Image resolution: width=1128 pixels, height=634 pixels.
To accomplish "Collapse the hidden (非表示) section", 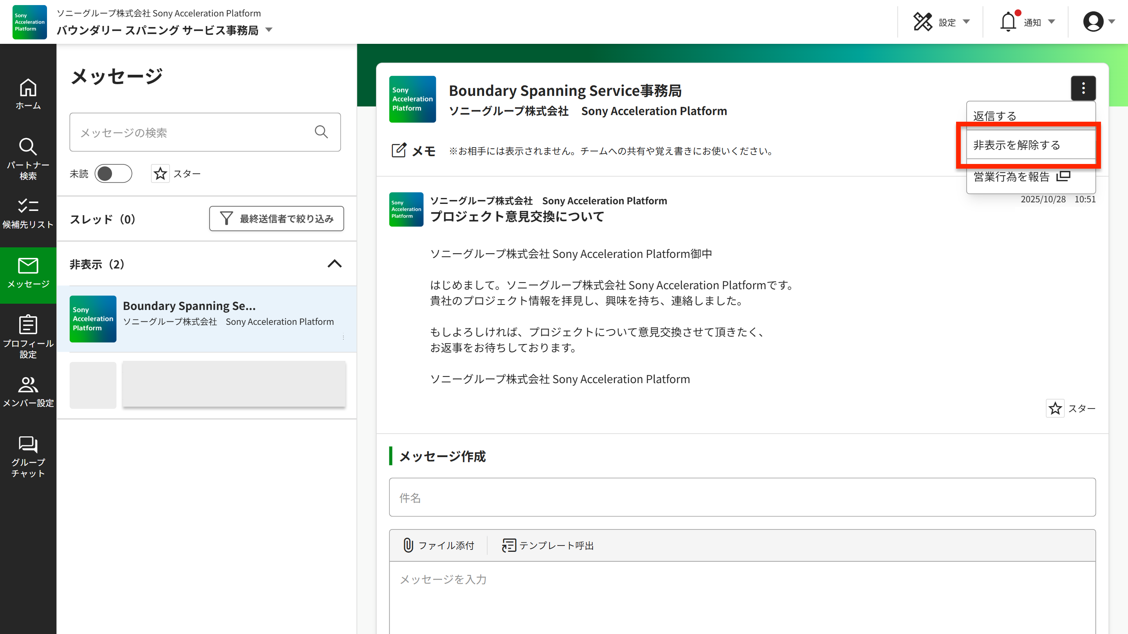I will coord(334,264).
